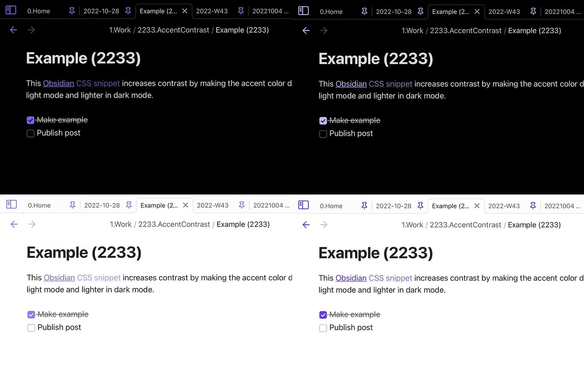Toggle the left sidebar in dark mode pane

(x=11, y=10)
